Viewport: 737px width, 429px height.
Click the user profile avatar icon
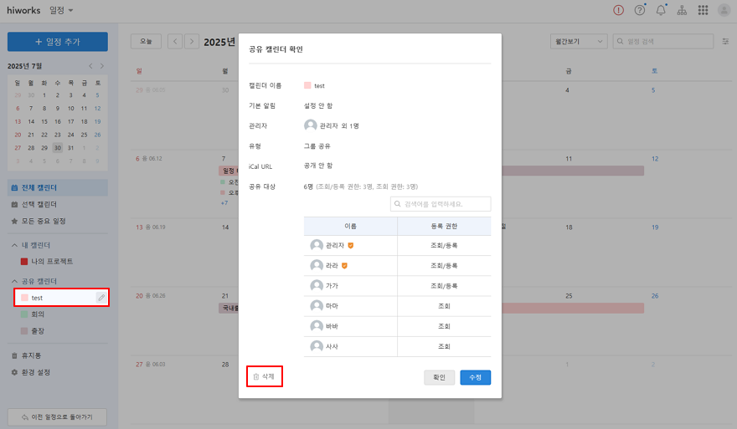click(x=724, y=10)
